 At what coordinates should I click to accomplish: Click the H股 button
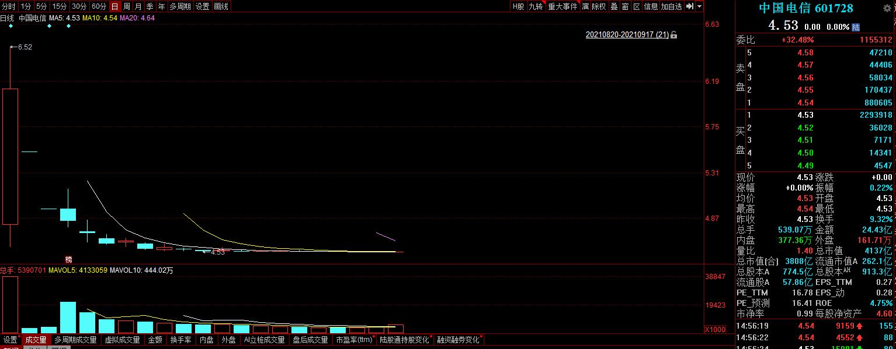click(518, 6)
